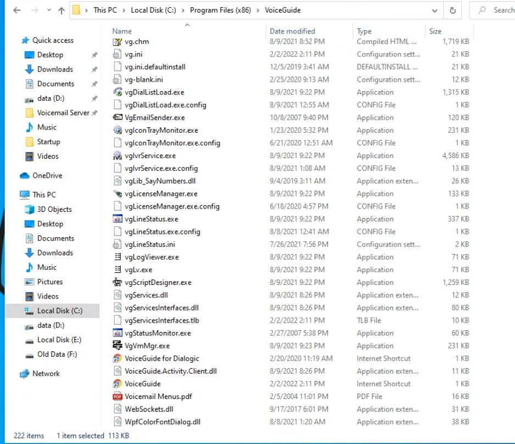Navigate to Local Disk (C:) breadcrumb
515x444 pixels.
pos(153,10)
